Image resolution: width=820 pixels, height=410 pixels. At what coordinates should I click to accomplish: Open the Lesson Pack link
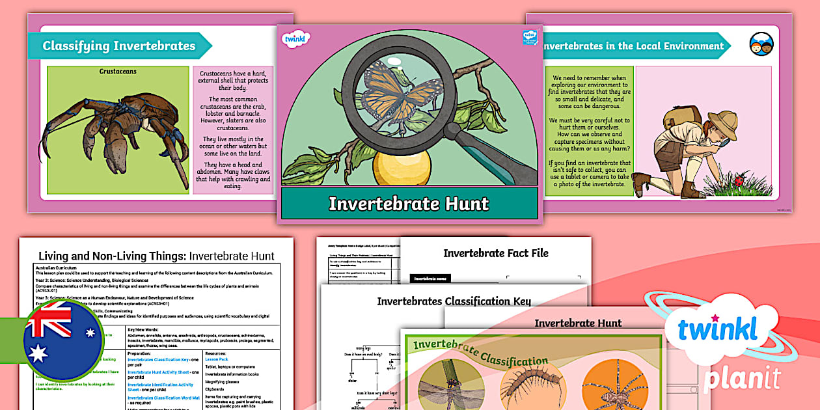coord(217,359)
